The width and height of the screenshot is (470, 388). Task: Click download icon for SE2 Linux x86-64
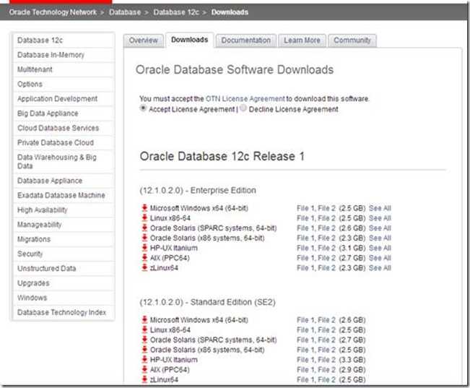coord(144,329)
